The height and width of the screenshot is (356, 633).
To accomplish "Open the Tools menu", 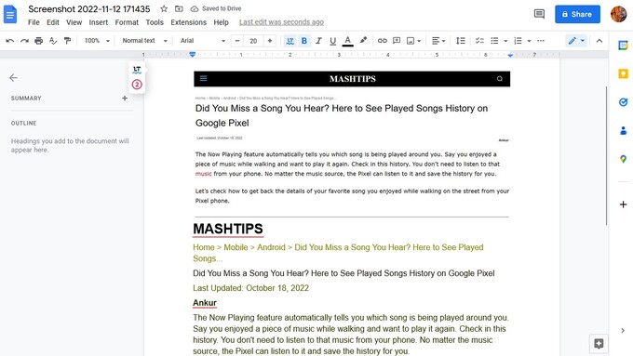I will (155, 22).
